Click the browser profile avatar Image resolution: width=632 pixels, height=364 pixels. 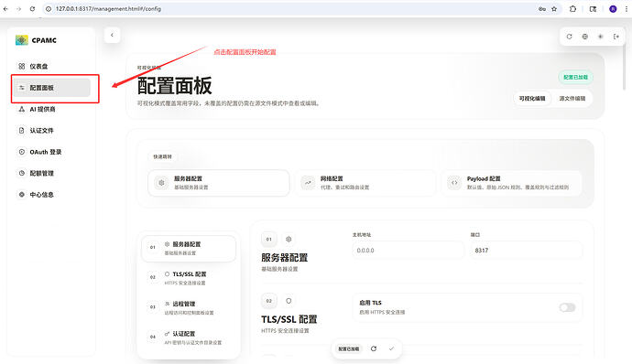coord(613,8)
